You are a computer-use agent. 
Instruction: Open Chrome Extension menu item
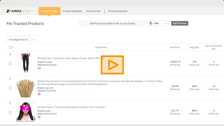click(x=118, y=11)
